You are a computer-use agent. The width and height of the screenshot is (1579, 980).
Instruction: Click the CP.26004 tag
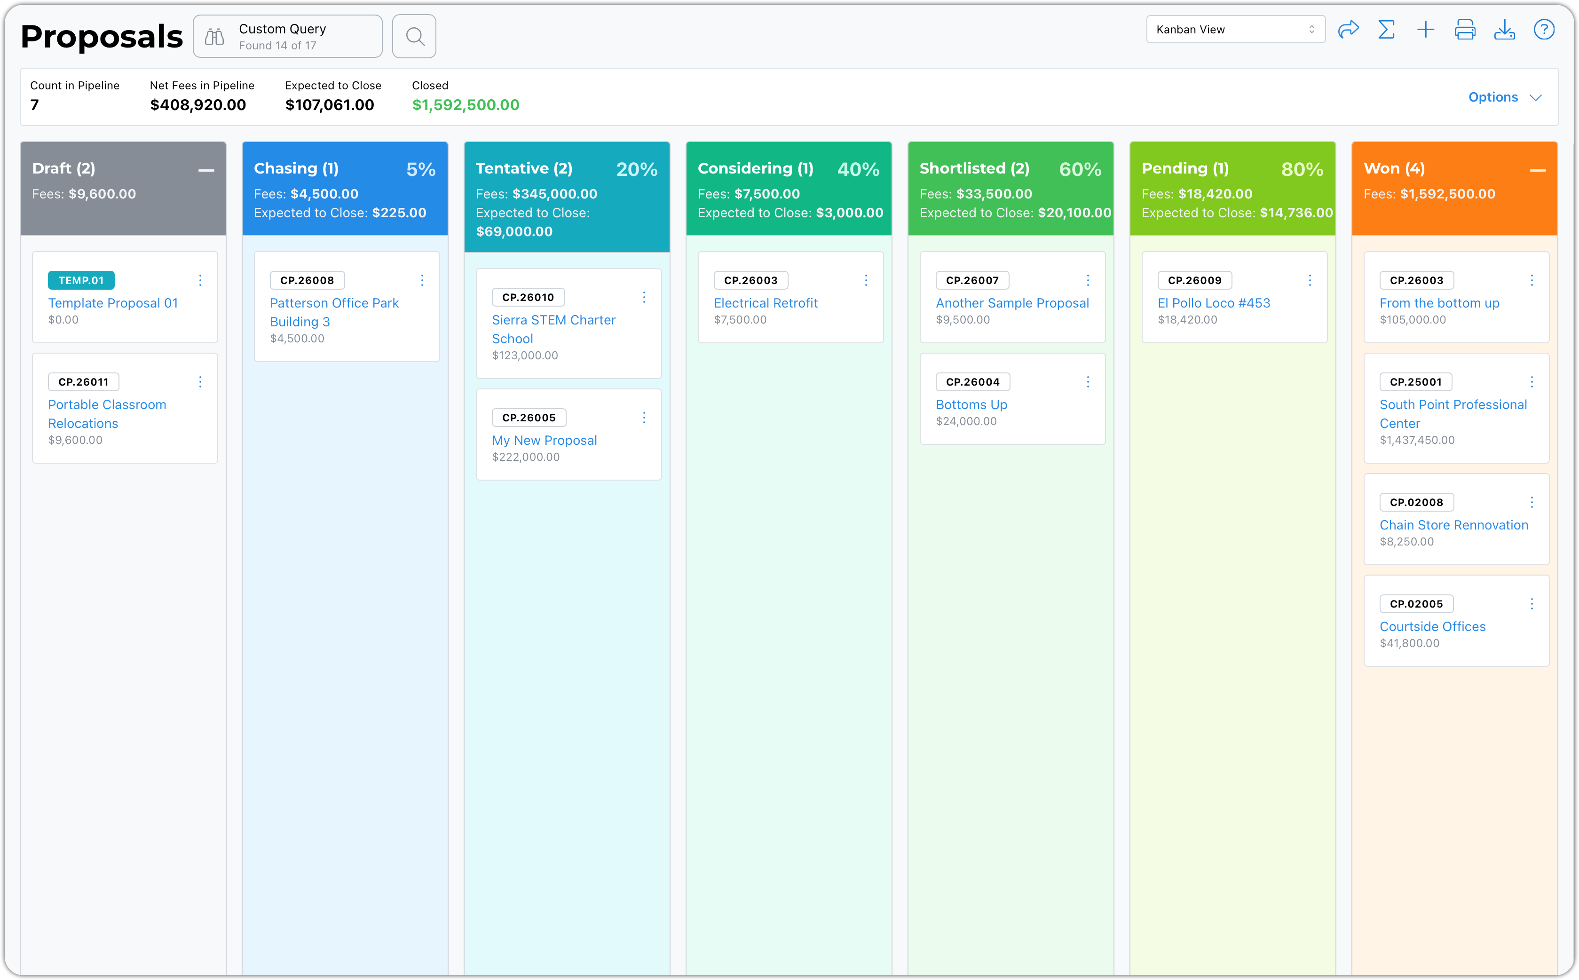coord(972,382)
